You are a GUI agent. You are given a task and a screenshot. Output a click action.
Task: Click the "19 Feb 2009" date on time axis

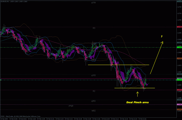4,119
